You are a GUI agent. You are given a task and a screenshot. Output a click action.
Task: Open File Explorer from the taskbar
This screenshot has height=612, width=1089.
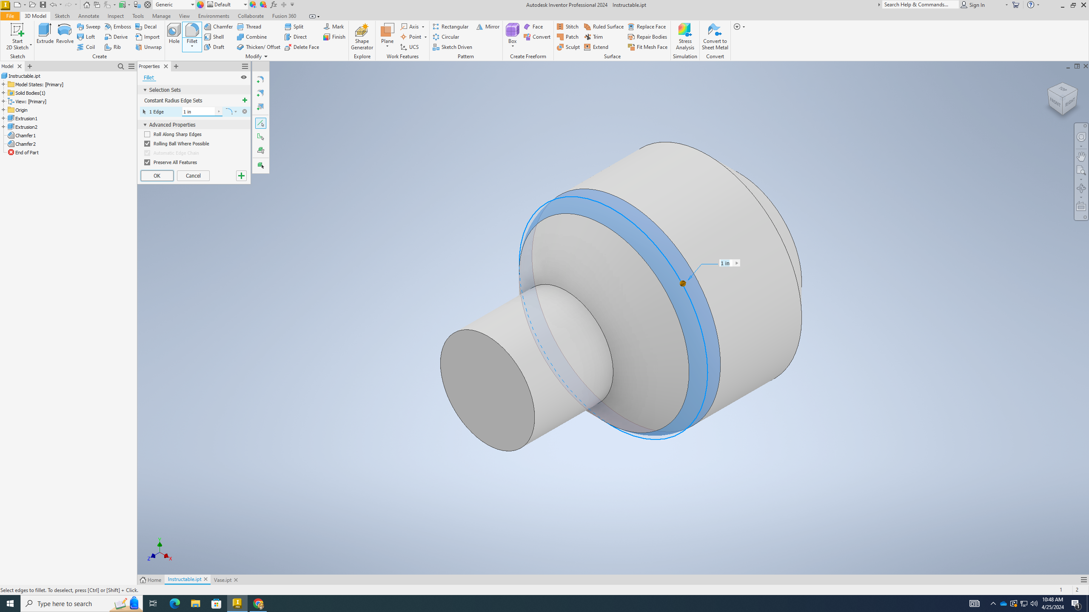pos(195,603)
